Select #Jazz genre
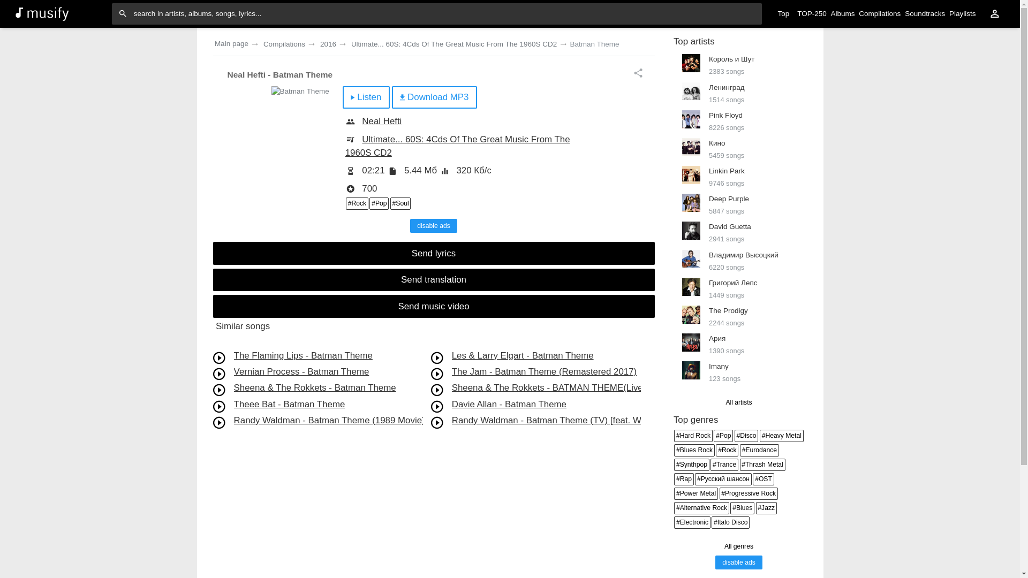The image size is (1028, 578). 766,508
